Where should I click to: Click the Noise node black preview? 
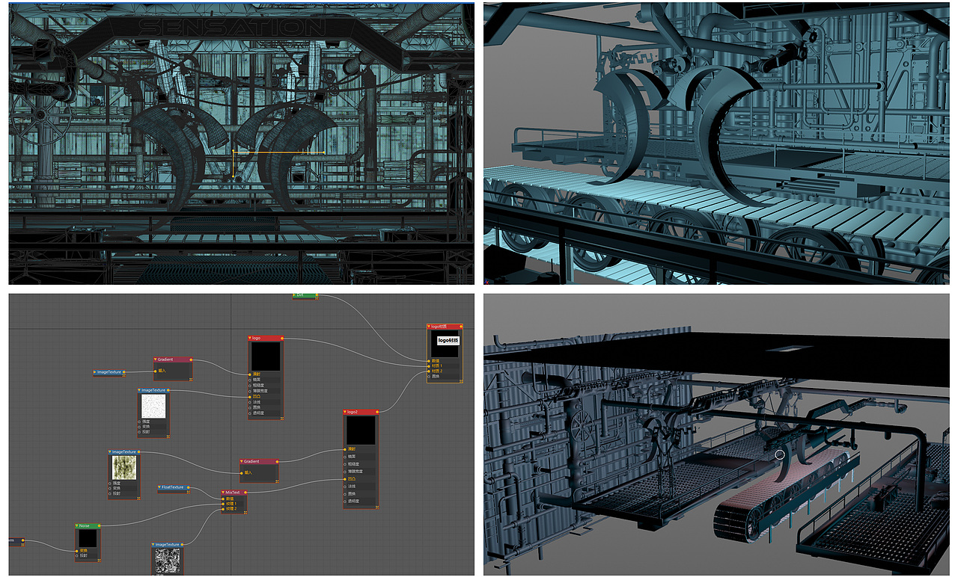click(88, 538)
